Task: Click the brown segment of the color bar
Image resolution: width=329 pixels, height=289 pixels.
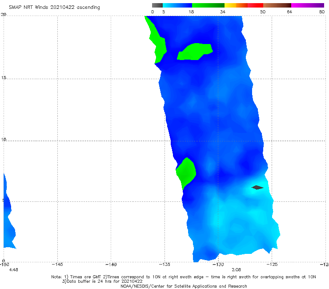Action: pyautogui.click(x=277, y=5)
